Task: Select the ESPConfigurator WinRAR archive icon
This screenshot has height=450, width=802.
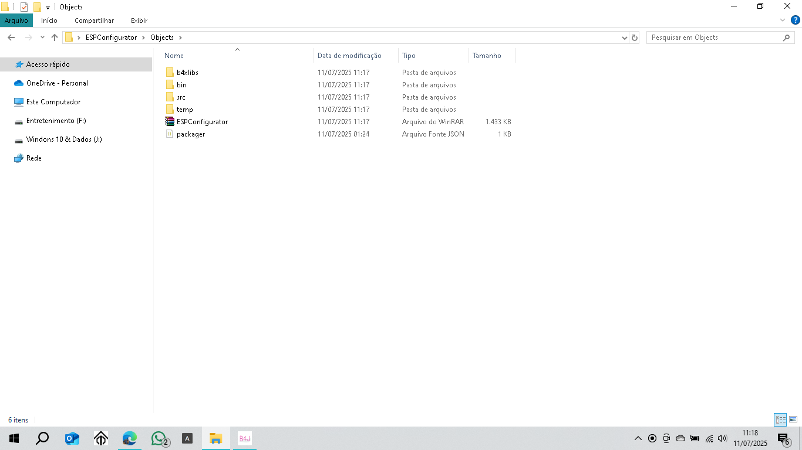Action: [x=170, y=122]
